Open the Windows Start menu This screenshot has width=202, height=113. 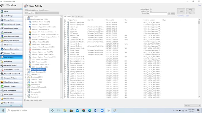click(3, 110)
